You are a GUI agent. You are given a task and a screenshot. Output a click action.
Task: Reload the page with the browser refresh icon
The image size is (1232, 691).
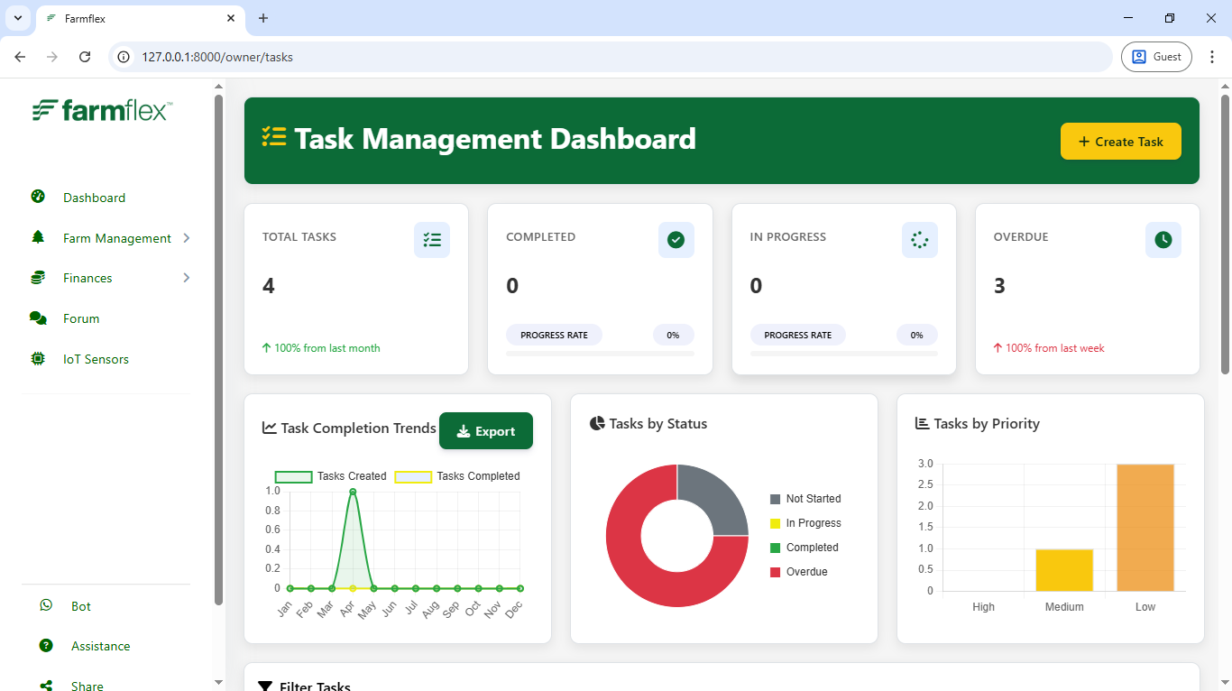point(85,57)
